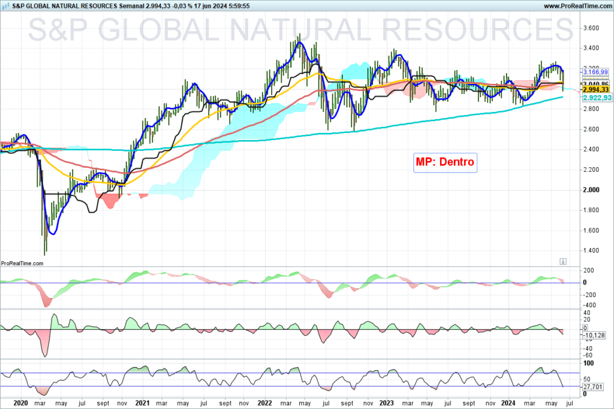614x409 pixels.
Task: Click the 2.800 price axis level
Action: (591, 109)
